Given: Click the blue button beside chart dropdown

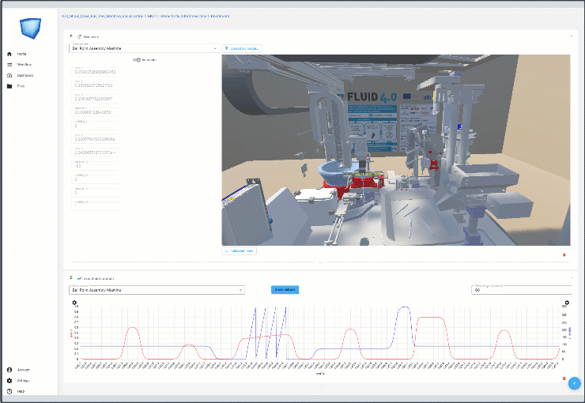Looking at the screenshot, I should (285, 290).
